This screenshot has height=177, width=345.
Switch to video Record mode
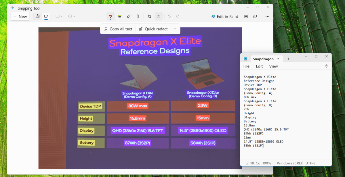(x=46, y=16)
